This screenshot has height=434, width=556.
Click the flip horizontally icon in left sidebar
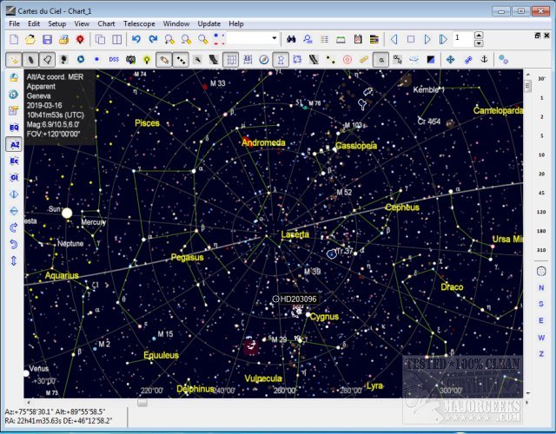click(14, 194)
